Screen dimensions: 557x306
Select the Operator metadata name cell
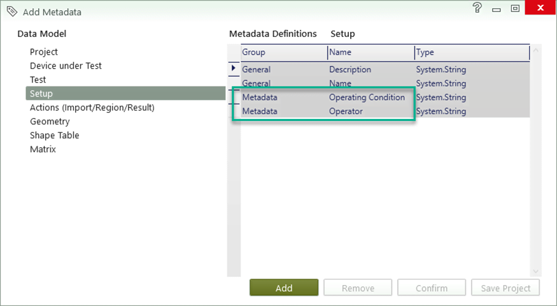click(x=346, y=111)
